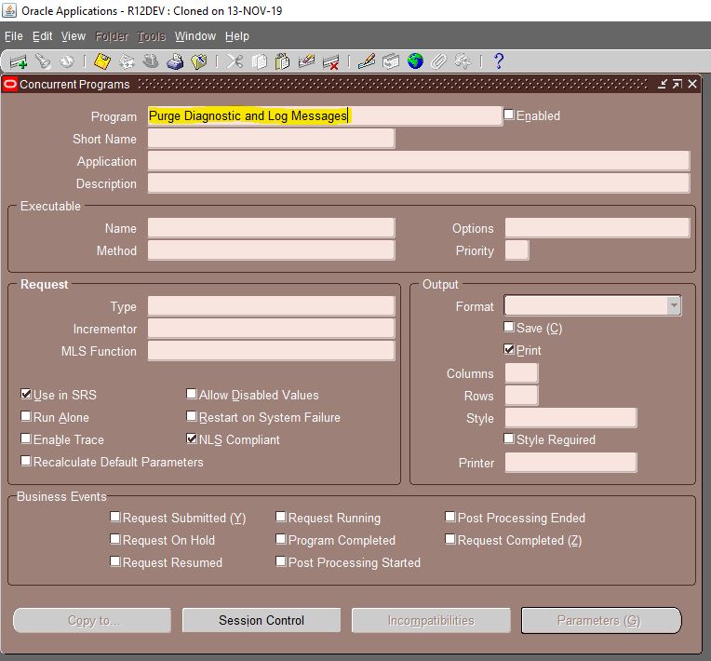The width and height of the screenshot is (711, 661).
Task: Check Request Completed (Z) event
Action: pos(450,539)
